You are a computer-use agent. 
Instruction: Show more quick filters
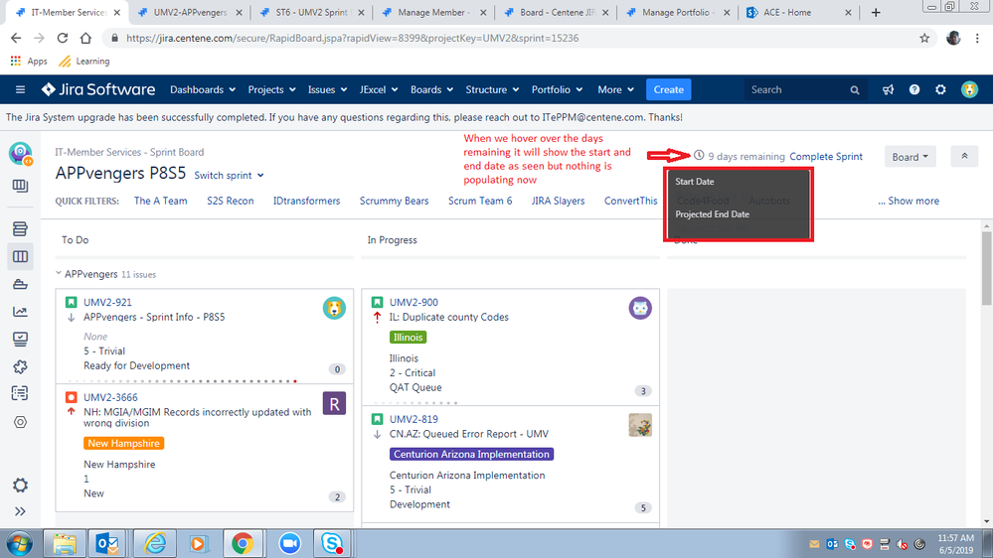(x=909, y=201)
